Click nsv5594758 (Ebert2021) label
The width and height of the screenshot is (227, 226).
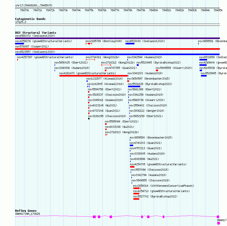tap(105, 89)
